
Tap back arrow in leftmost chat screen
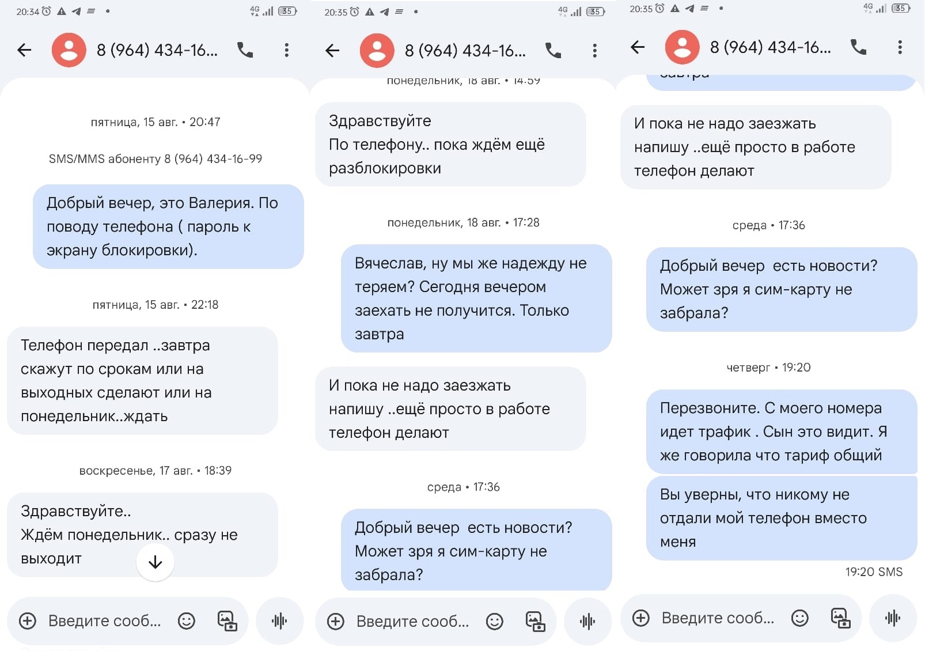click(x=24, y=50)
